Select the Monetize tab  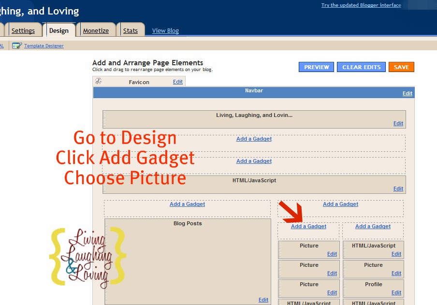click(x=97, y=30)
